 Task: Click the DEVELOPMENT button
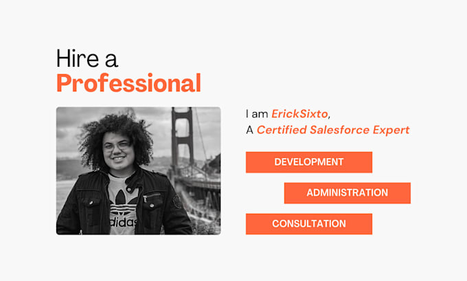[308, 162]
